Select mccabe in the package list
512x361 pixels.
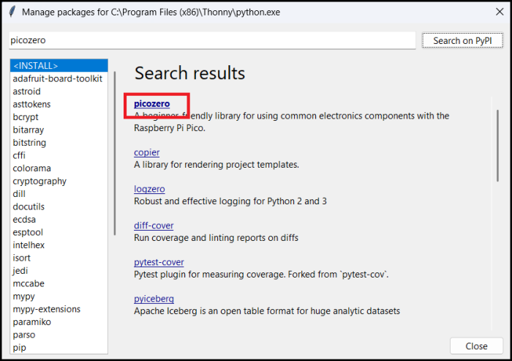coord(59,283)
